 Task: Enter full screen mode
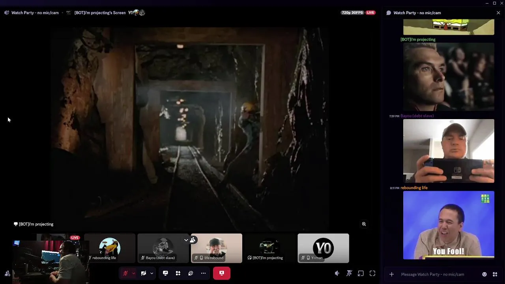372,273
